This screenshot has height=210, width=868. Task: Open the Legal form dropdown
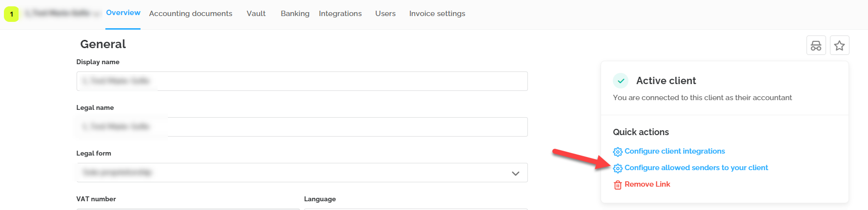click(x=302, y=173)
